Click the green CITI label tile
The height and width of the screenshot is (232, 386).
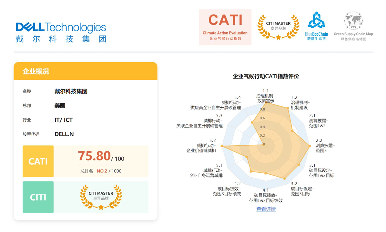(38, 197)
